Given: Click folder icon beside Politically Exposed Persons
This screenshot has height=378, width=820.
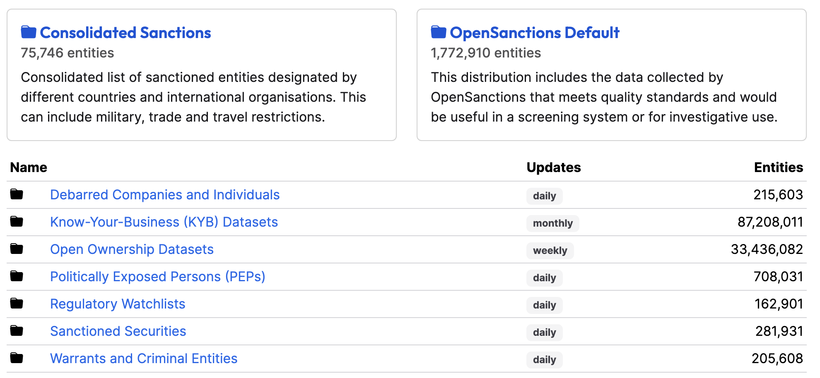Looking at the screenshot, I should pyautogui.click(x=17, y=276).
